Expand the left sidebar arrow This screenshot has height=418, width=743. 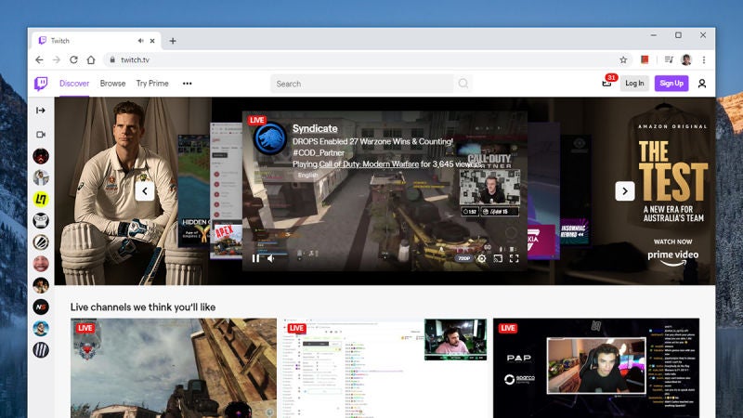pos(41,111)
